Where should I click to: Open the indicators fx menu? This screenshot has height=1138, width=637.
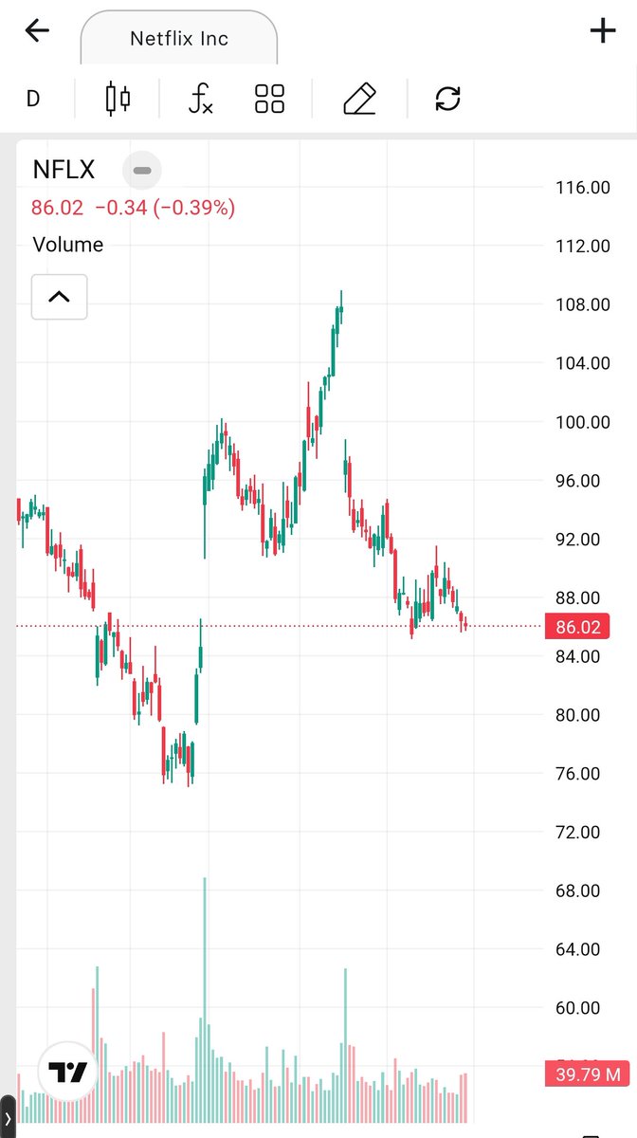pyautogui.click(x=200, y=99)
